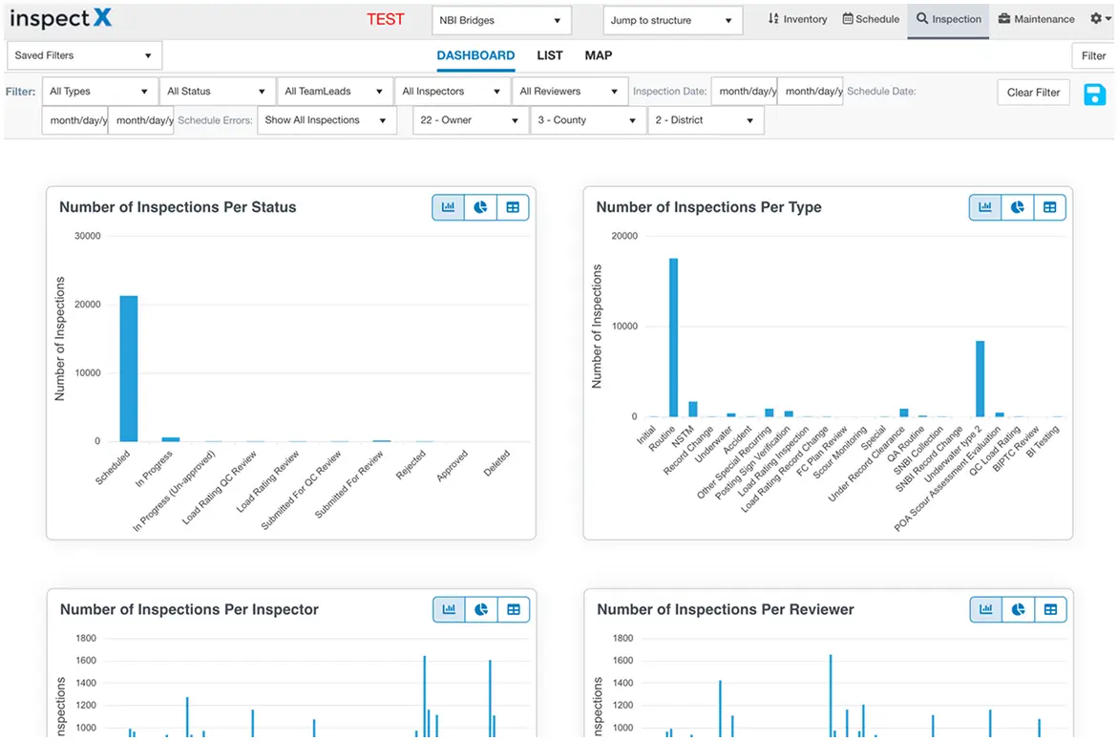Image resolution: width=1118 pixels, height=741 pixels.
Task: Switch to pie chart view for Inspections Per Status
Action: [480, 206]
